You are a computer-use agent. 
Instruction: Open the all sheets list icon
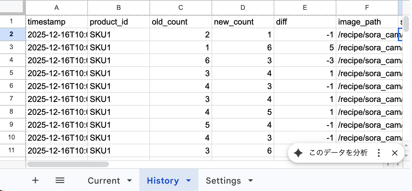60,180
